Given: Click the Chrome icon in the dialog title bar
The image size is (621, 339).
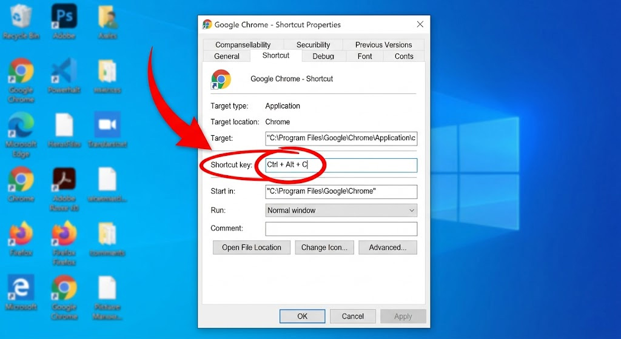Looking at the screenshot, I should (207, 24).
